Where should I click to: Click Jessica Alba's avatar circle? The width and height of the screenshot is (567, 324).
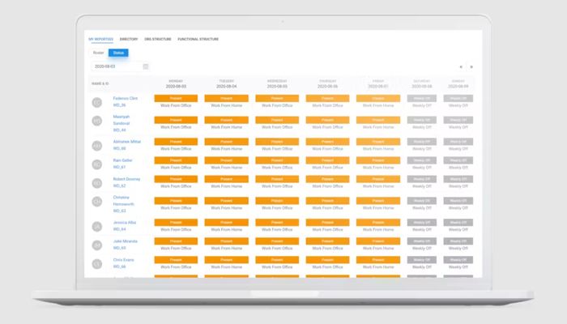point(97,226)
